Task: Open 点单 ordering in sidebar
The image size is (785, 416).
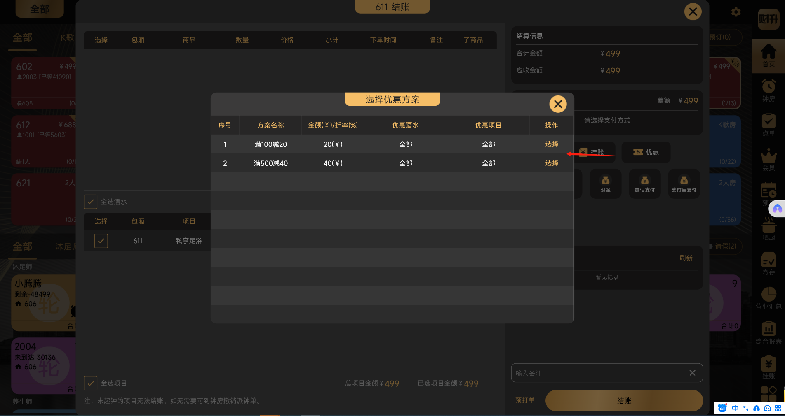Action: click(x=769, y=125)
